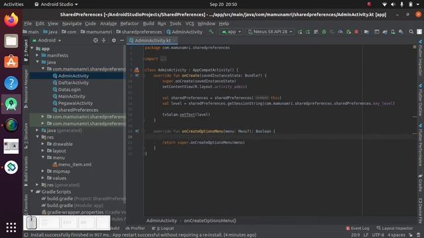Select menu_item.xml in project tree
Viewport: 424px width, 238px height.
tap(72, 165)
